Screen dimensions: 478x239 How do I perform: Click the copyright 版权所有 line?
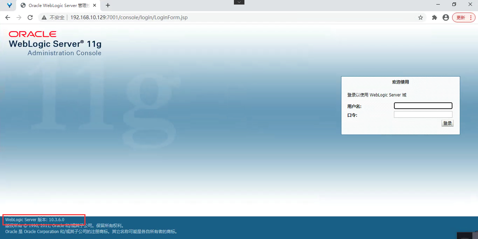tap(65, 226)
